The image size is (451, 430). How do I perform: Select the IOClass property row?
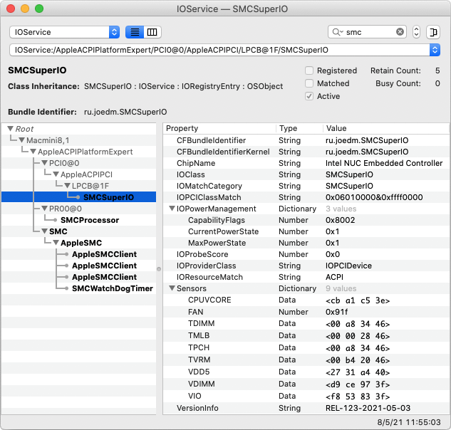pyautogui.click(x=306, y=174)
